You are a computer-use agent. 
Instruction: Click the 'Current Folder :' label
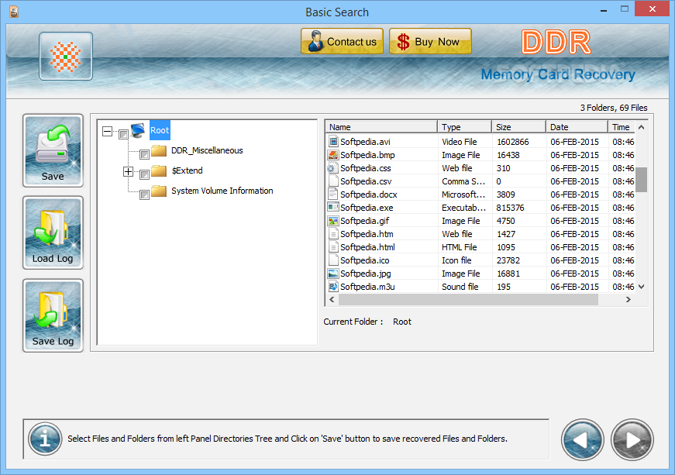pos(353,322)
